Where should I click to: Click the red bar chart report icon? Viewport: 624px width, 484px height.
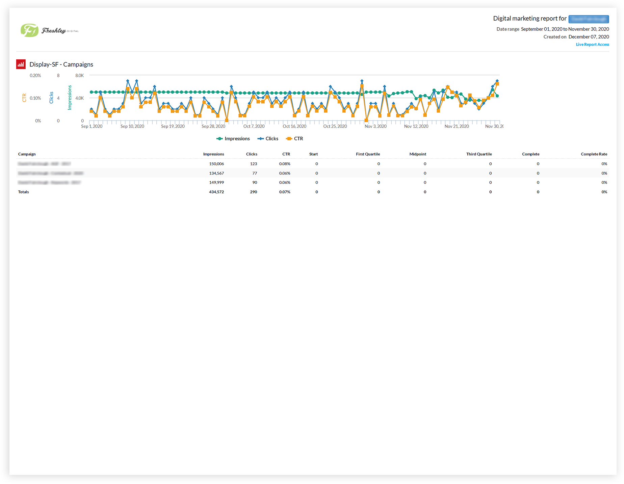coord(21,64)
